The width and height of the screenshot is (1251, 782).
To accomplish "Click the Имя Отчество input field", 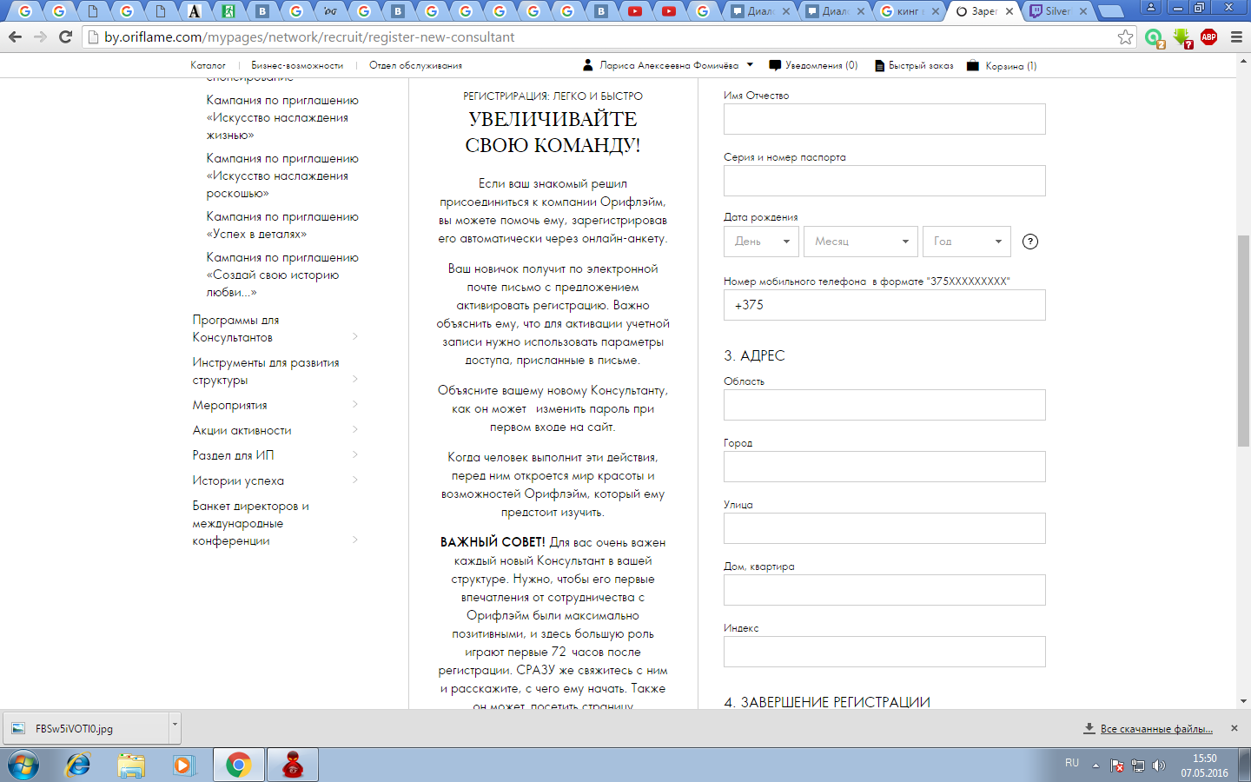I will (x=884, y=119).
